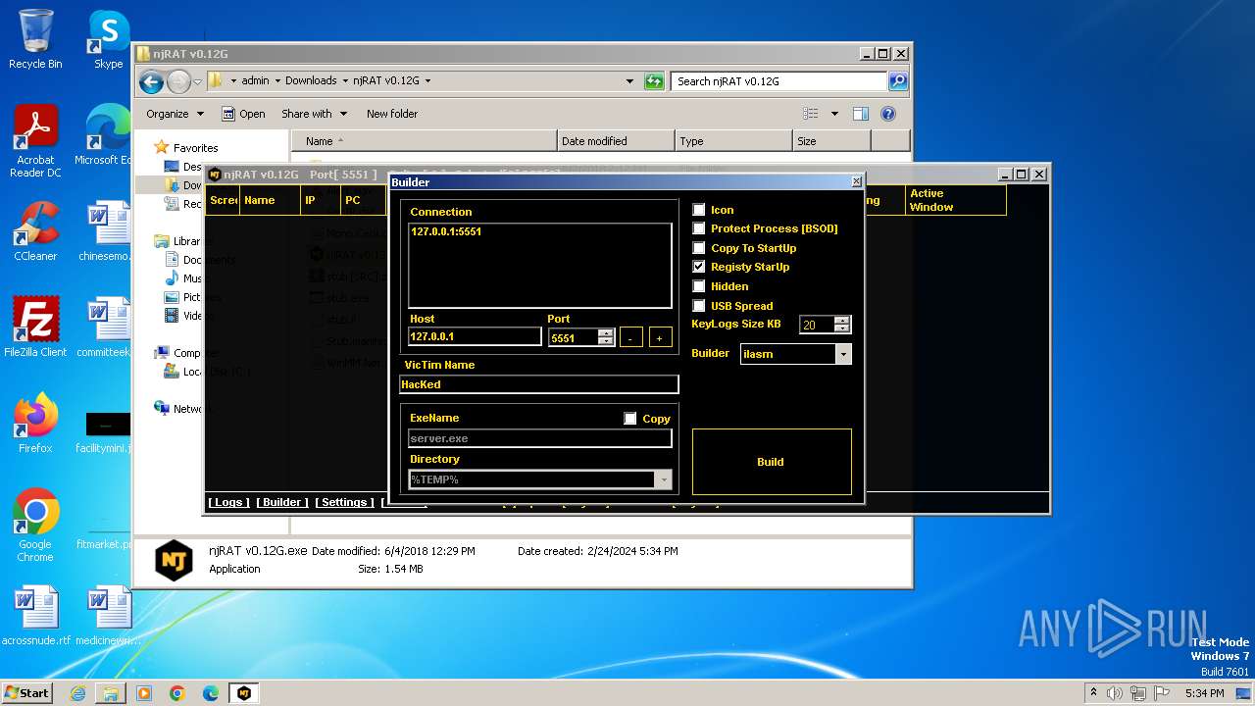
Task: Check the Copy box beside ExeName
Action: pos(630,419)
